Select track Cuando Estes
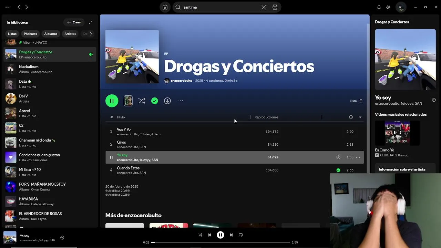 coord(235,170)
